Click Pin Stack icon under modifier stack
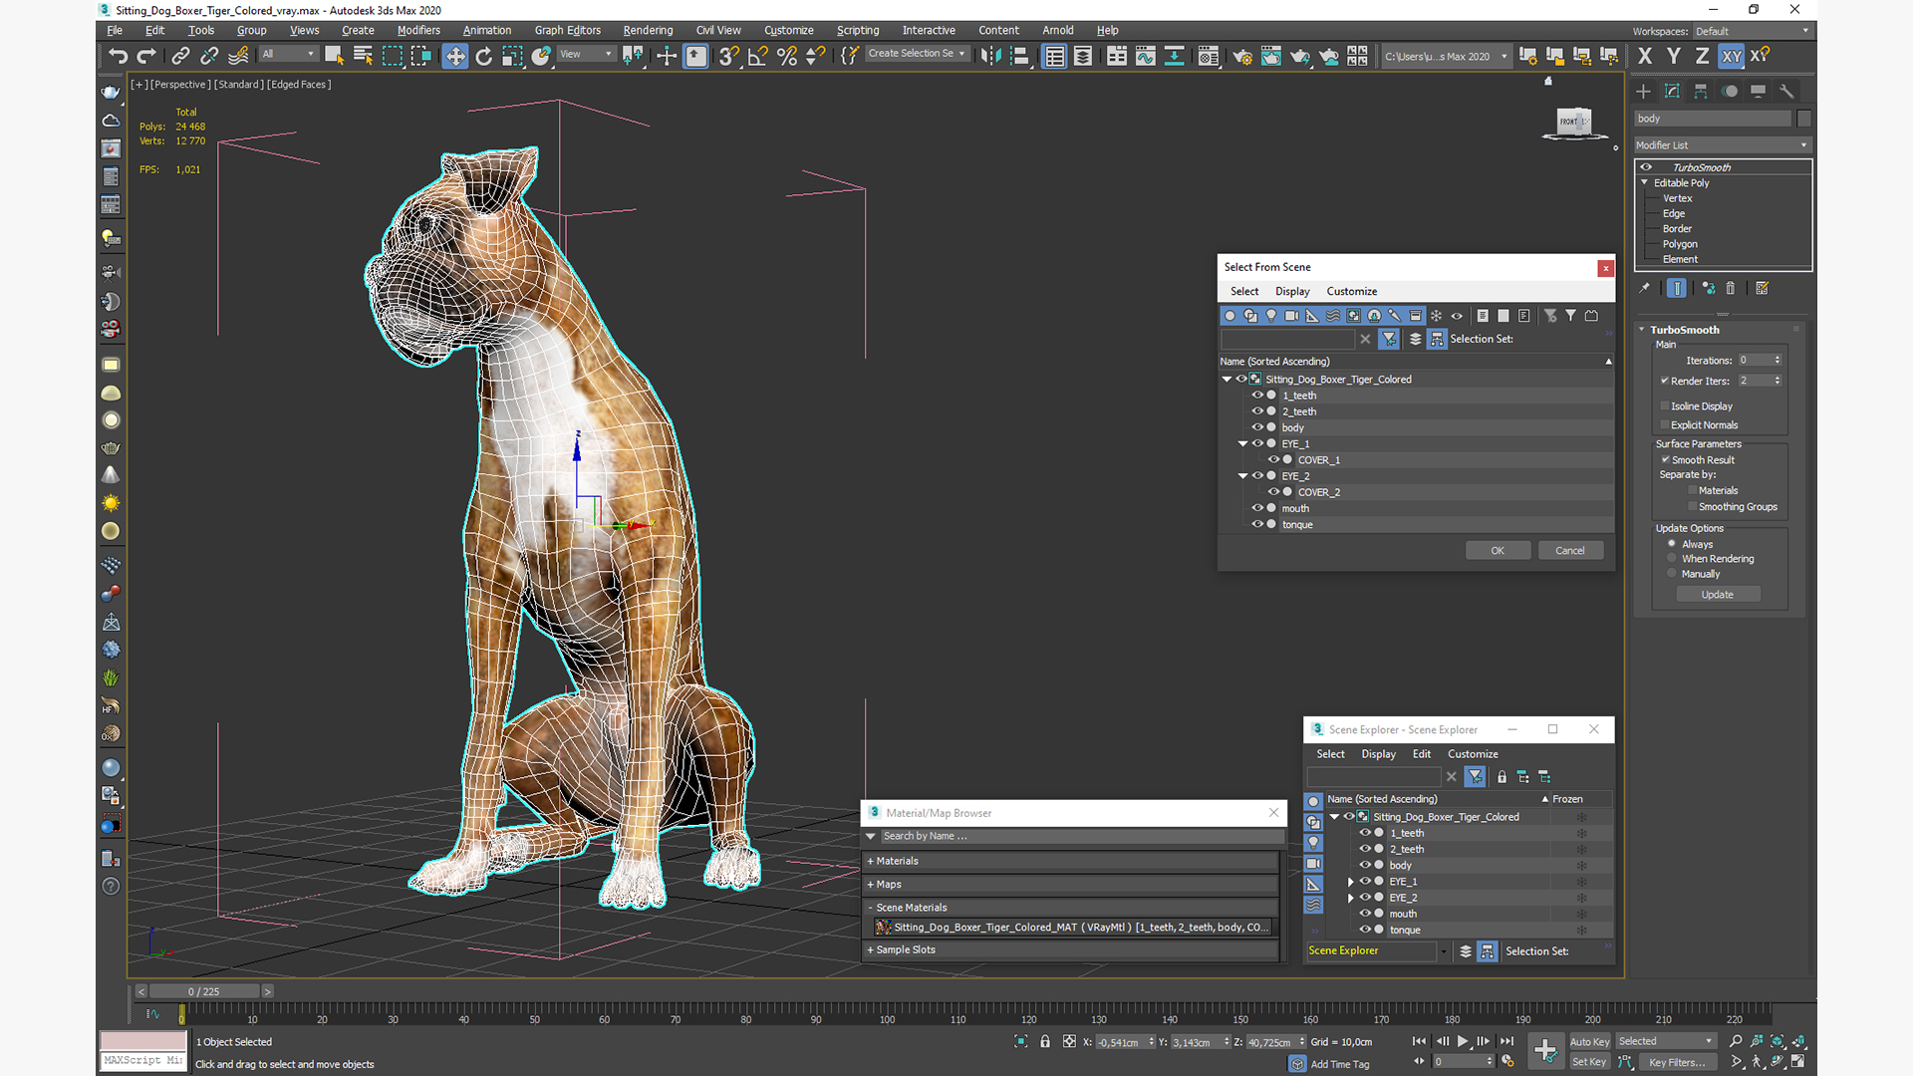The width and height of the screenshot is (1913, 1076). pyautogui.click(x=1645, y=288)
